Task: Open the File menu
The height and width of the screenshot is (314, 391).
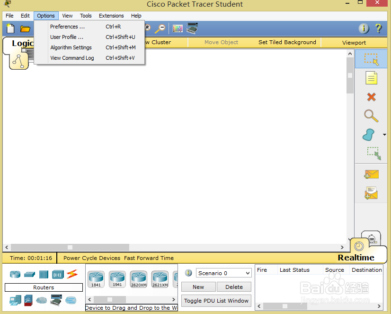Action: tap(9, 16)
